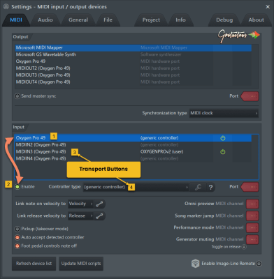This screenshot has height=279, width=274.
Task: Switch to the Project tab
Action: [151, 20]
